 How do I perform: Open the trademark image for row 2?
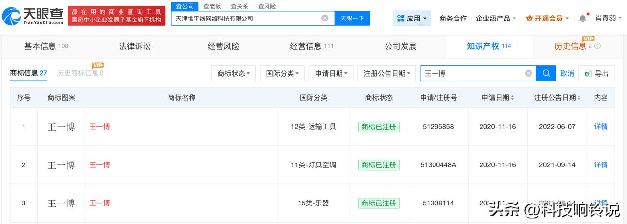tap(61, 165)
